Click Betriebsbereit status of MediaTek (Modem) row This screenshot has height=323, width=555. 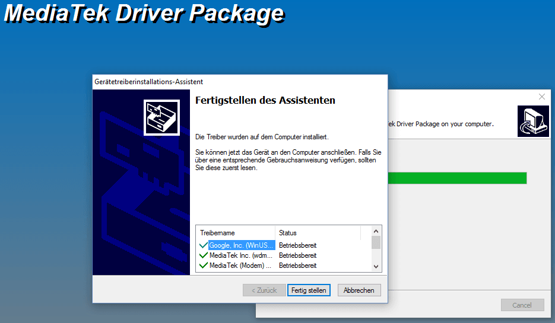297,266
